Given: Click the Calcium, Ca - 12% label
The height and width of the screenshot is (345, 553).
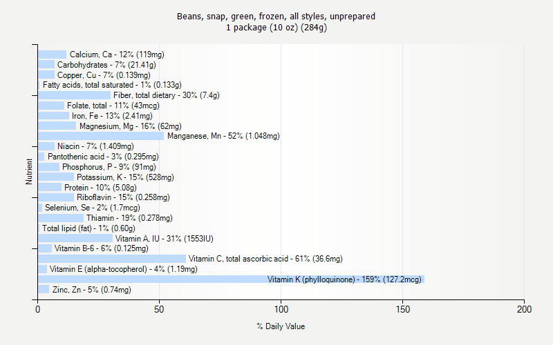Looking at the screenshot, I should [x=117, y=55].
